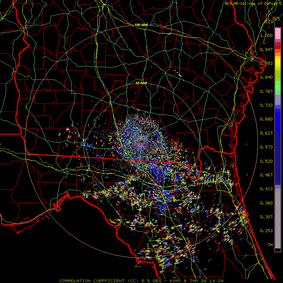
Task: Click the (CC) unit label above color bar
Action: tap(268, 22)
